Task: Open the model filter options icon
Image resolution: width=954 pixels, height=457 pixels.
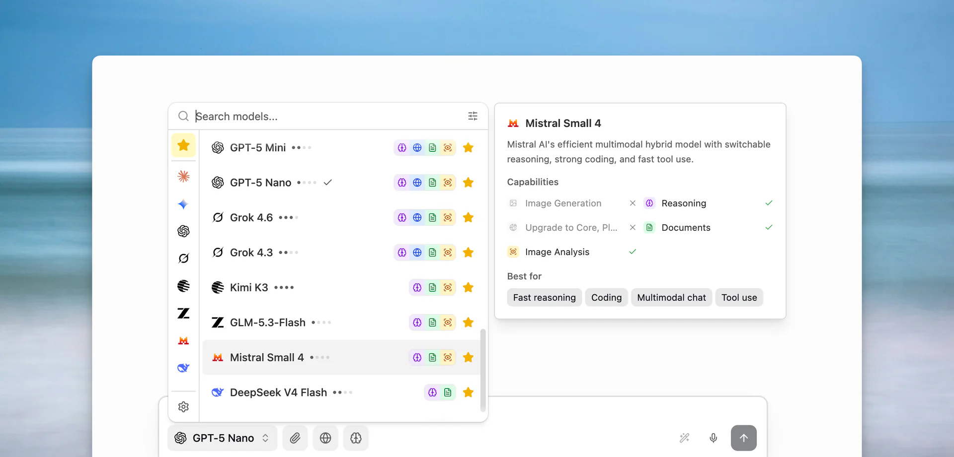Action: tap(473, 116)
